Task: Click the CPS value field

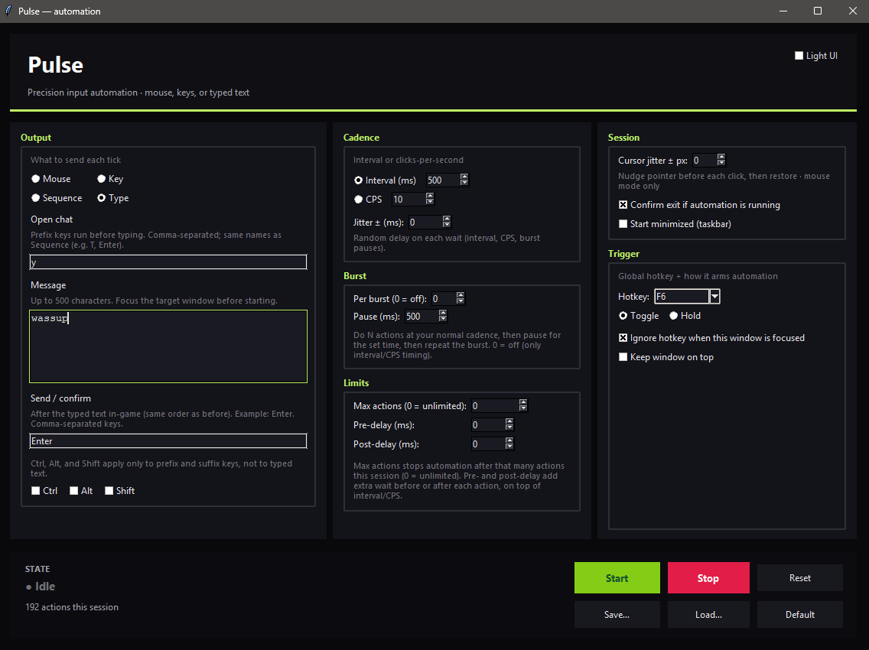Action: pyautogui.click(x=408, y=199)
